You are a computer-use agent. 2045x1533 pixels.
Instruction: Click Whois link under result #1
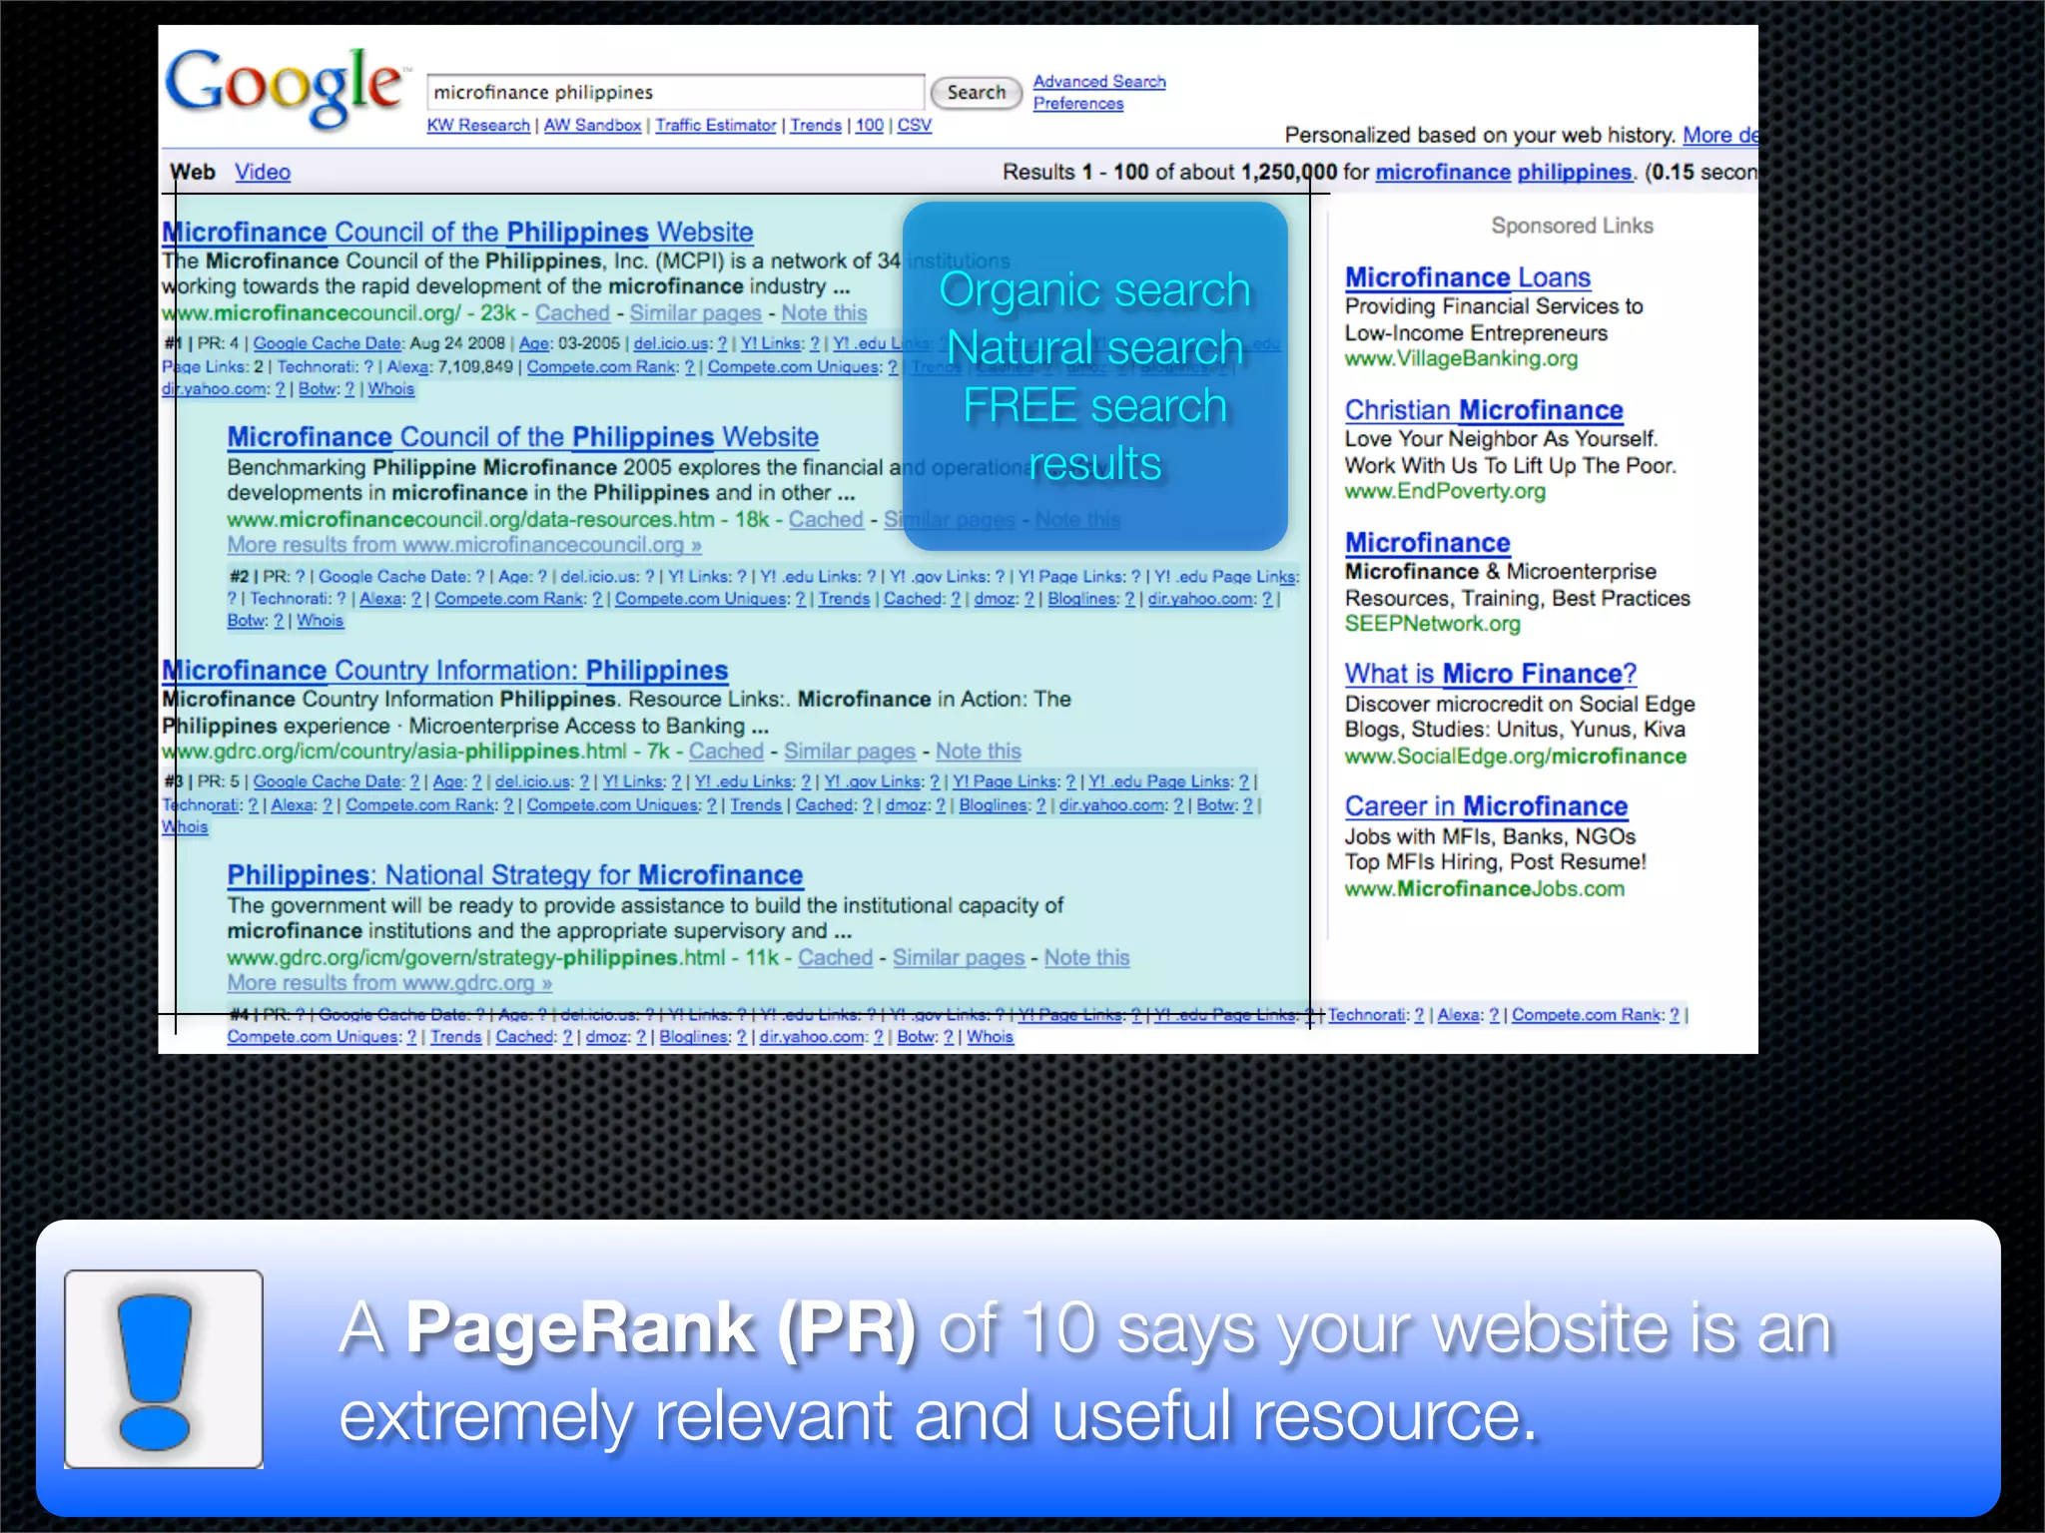pyautogui.click(x=390, y=389)
